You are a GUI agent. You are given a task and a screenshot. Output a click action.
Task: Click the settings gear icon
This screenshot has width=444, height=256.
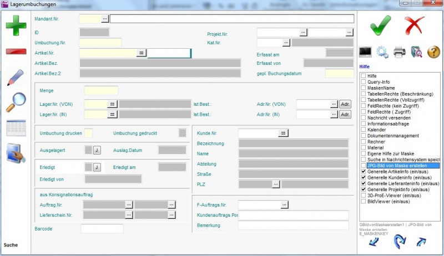382,53
